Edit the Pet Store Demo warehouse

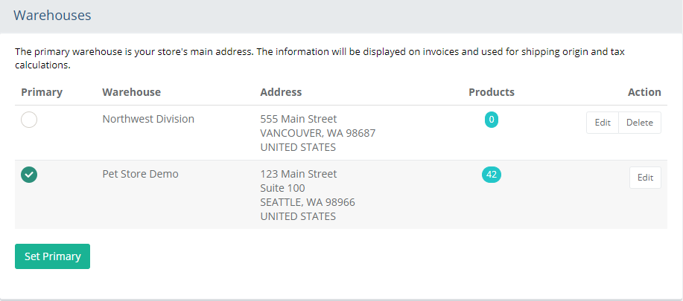coord(645,178)
